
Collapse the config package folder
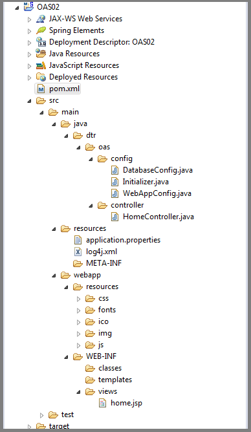[x=91, y=159]
